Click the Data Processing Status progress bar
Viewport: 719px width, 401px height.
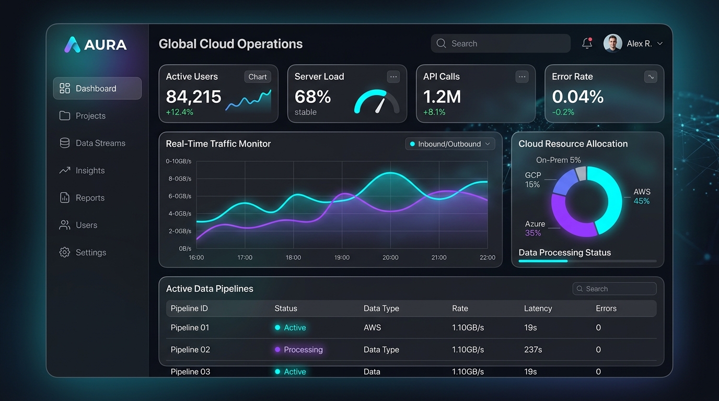click(587, 261)
